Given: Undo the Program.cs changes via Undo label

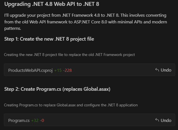Looking at the screenshot, I should pyautogui.click(x=166, y=120).
